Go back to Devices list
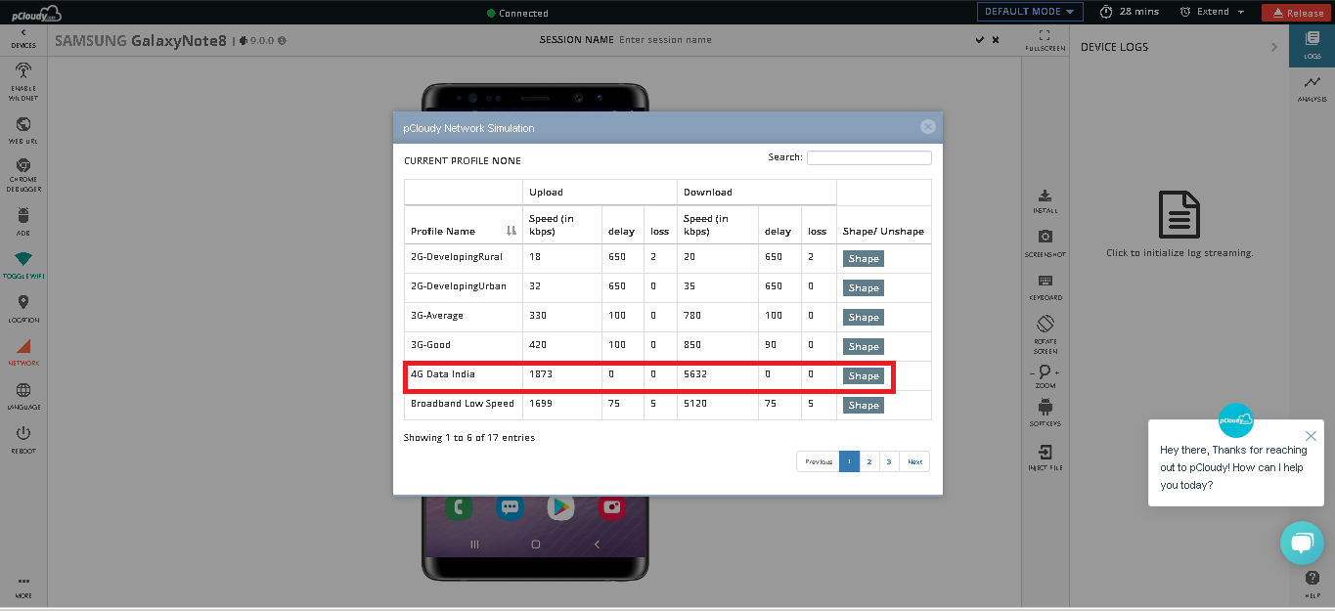This screenshot has height=611, width=1335. (x=23, y=38)
